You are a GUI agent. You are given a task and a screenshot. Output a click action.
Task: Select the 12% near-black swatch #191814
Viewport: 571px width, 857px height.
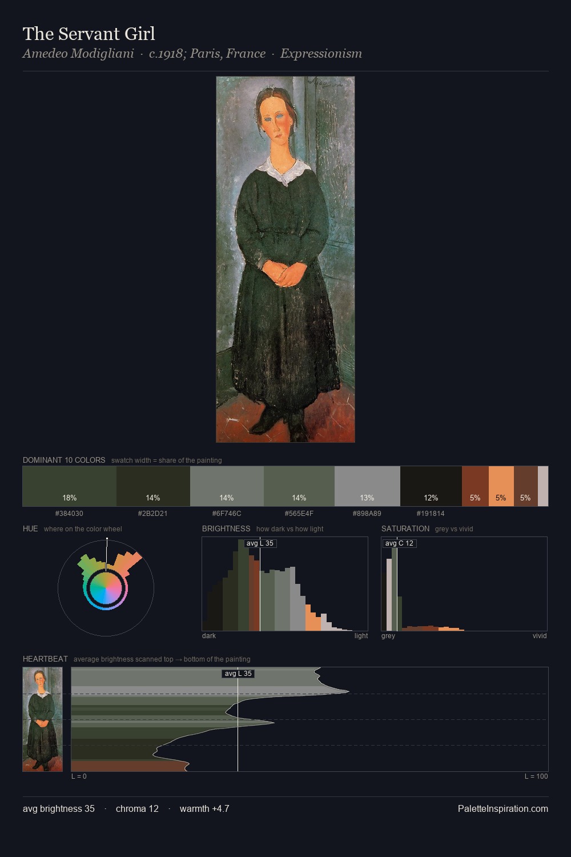pyautogui.click(x=431, y=486)
